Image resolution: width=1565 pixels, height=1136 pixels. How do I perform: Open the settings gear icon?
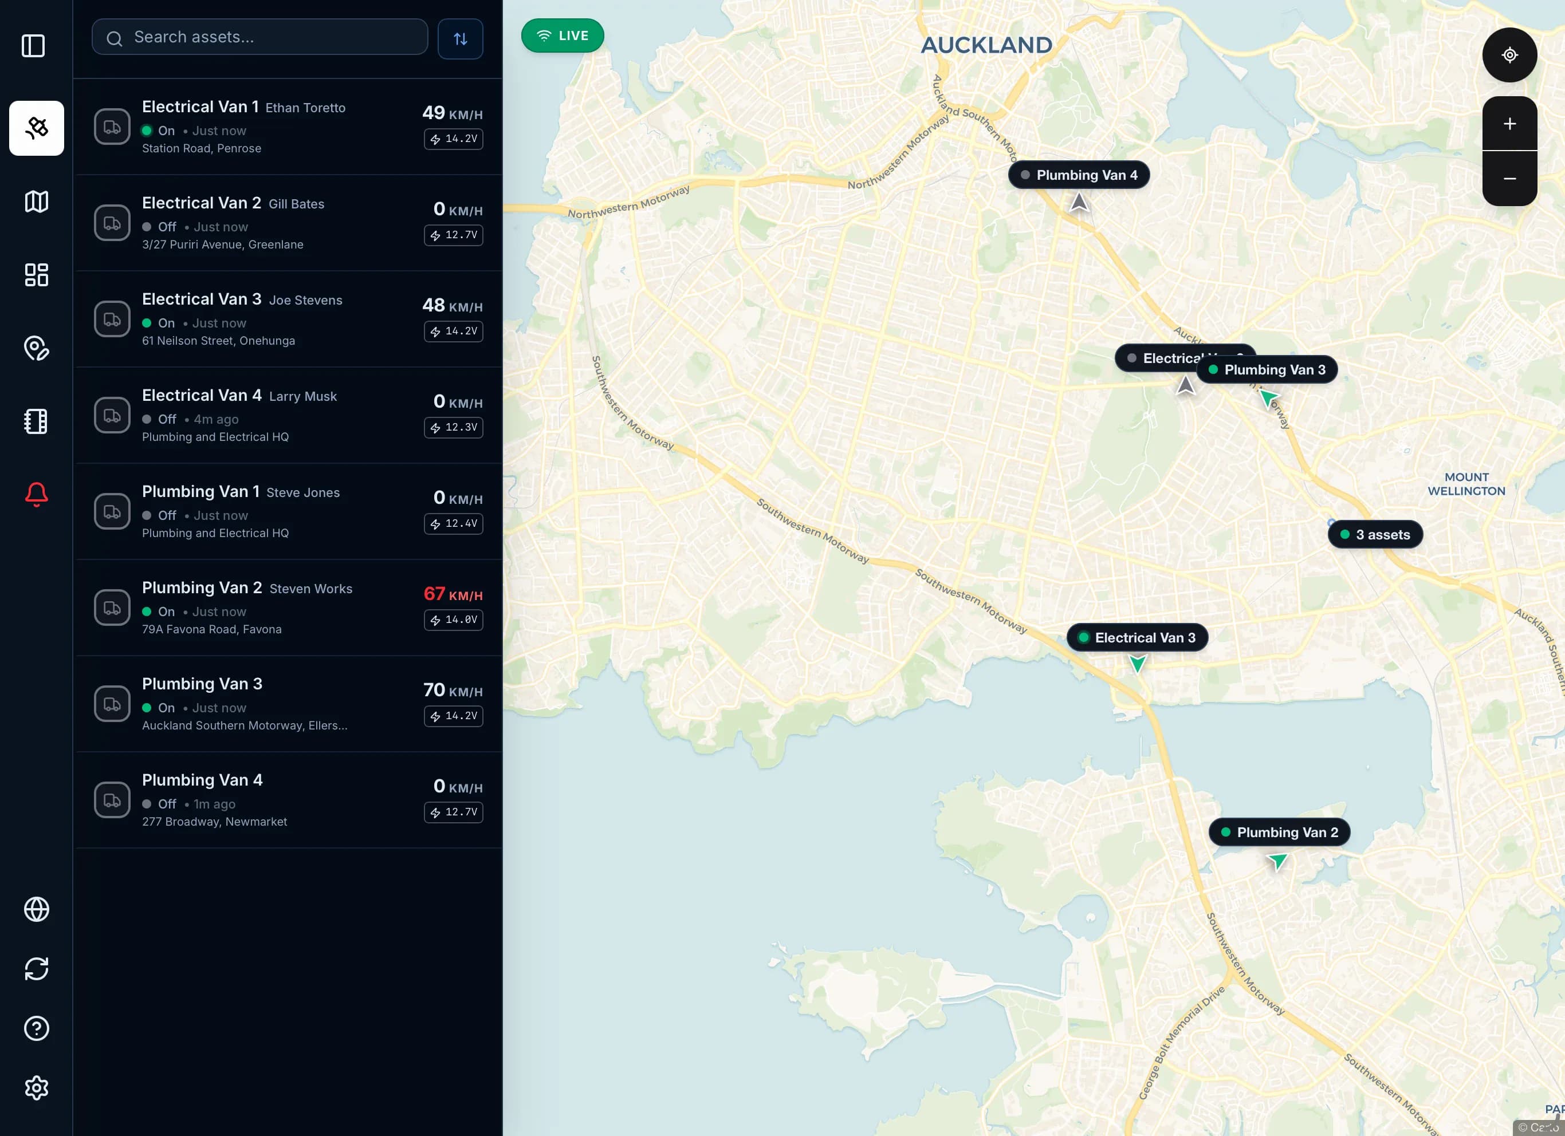pyautogui.click(x=37, y=1088)
